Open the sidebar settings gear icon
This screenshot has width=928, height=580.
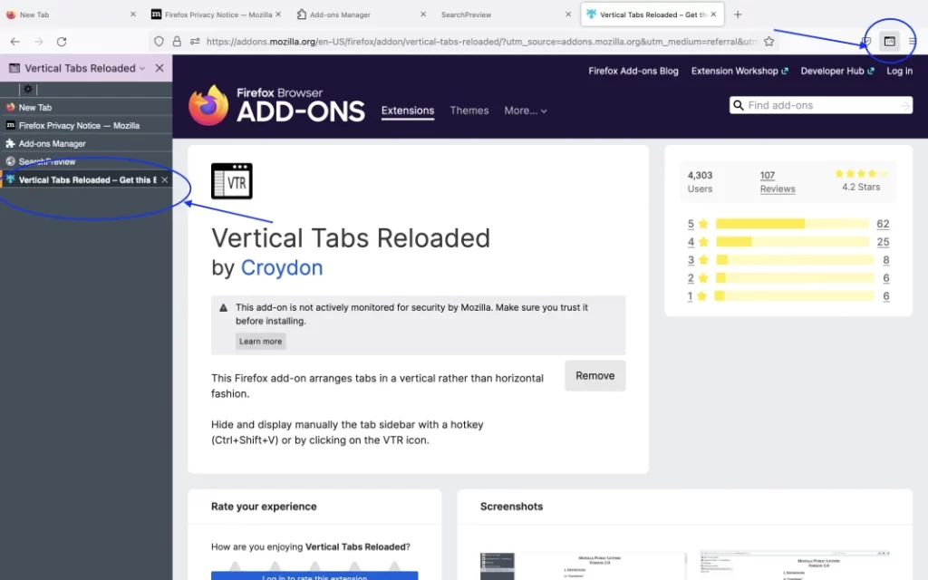28,90
